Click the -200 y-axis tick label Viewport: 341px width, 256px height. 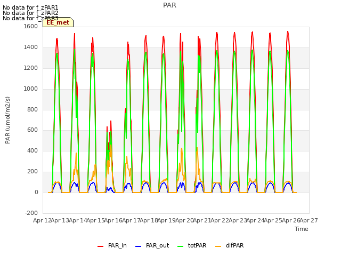[x=31, y=213]
